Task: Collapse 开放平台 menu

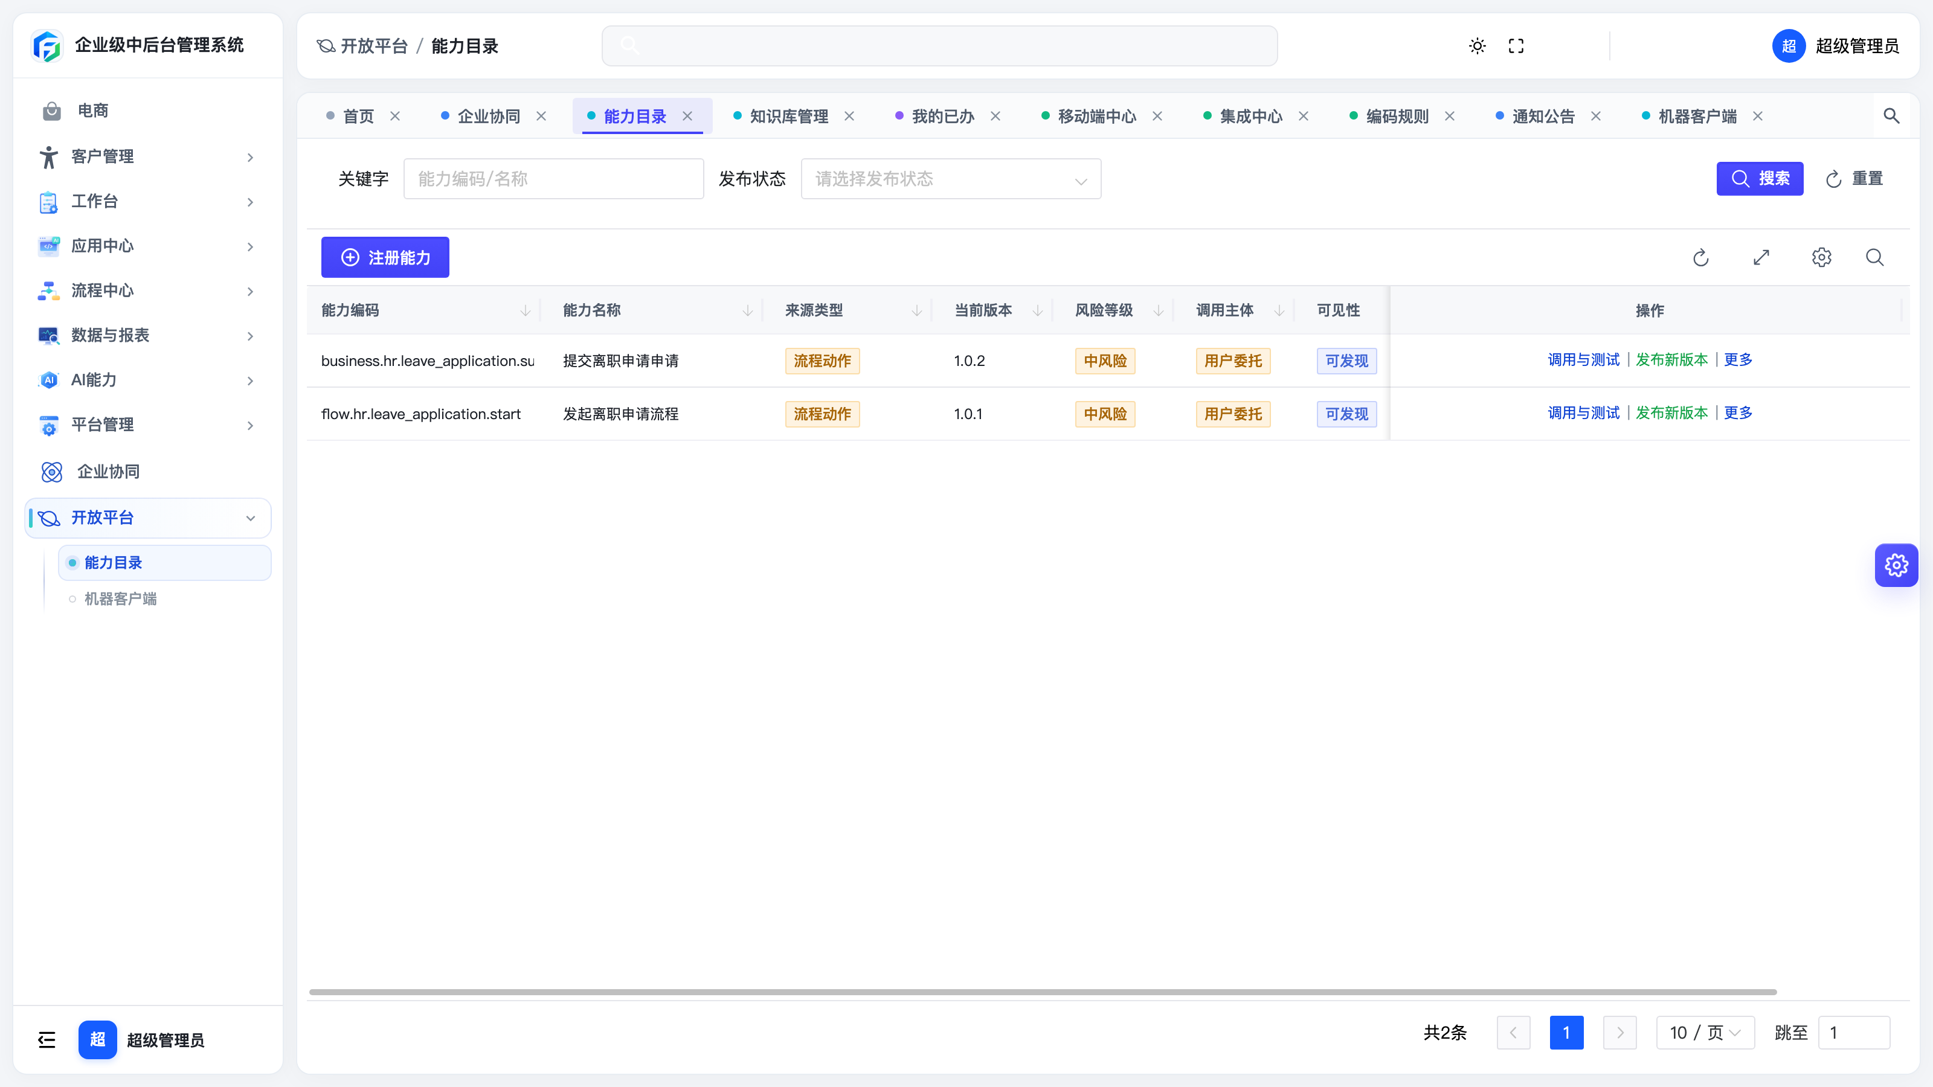Action: tap(148, 518)
